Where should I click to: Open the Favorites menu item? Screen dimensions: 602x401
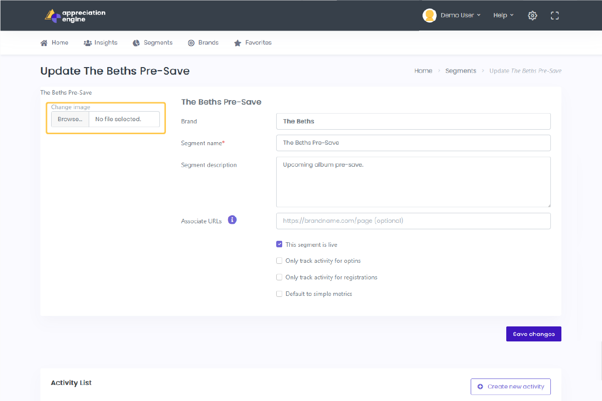(x=253, y=43)
